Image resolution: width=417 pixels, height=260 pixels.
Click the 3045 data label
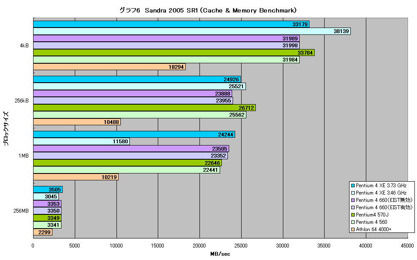51,196
